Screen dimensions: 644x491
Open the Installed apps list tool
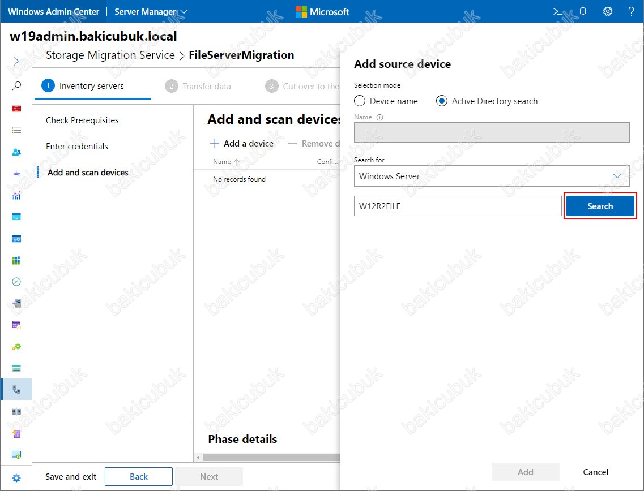point(16,131)
